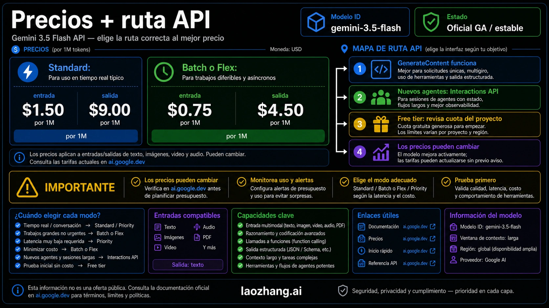This screenshot has height=308, width=549.
Task: Click the Documentación document icon
Action: point(362,227)
